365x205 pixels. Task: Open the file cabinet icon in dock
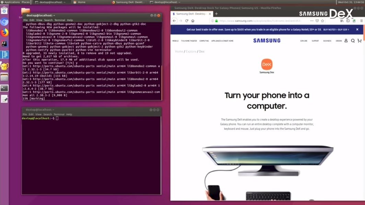(x=4, y=77)
